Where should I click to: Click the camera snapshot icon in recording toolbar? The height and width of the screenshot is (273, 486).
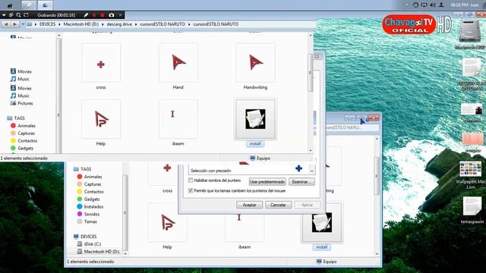pyautogui.click(x=112, y=15)
